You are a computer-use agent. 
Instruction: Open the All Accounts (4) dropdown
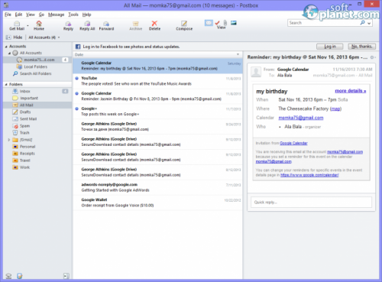pyautogui.click(x=44, y=37)
